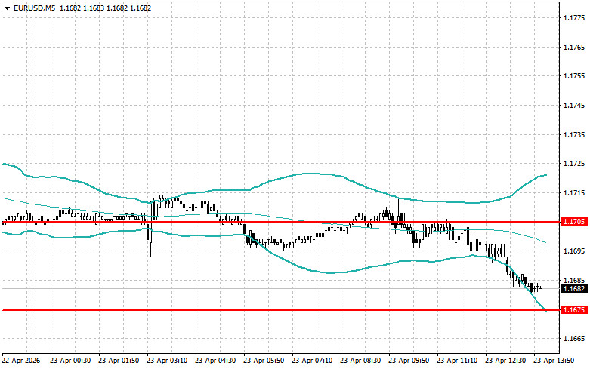Click the 23 Apr 05:50 time label
The width and height of the screenshot is (590, 369).
click(x=264, y=361)
